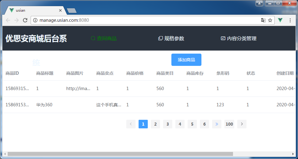The image size is (298, 159).
Task: Click the browser forward arrow
Action: tap(17, 20)
